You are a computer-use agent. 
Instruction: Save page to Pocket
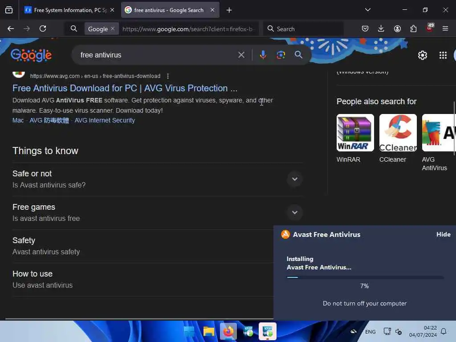365,29
